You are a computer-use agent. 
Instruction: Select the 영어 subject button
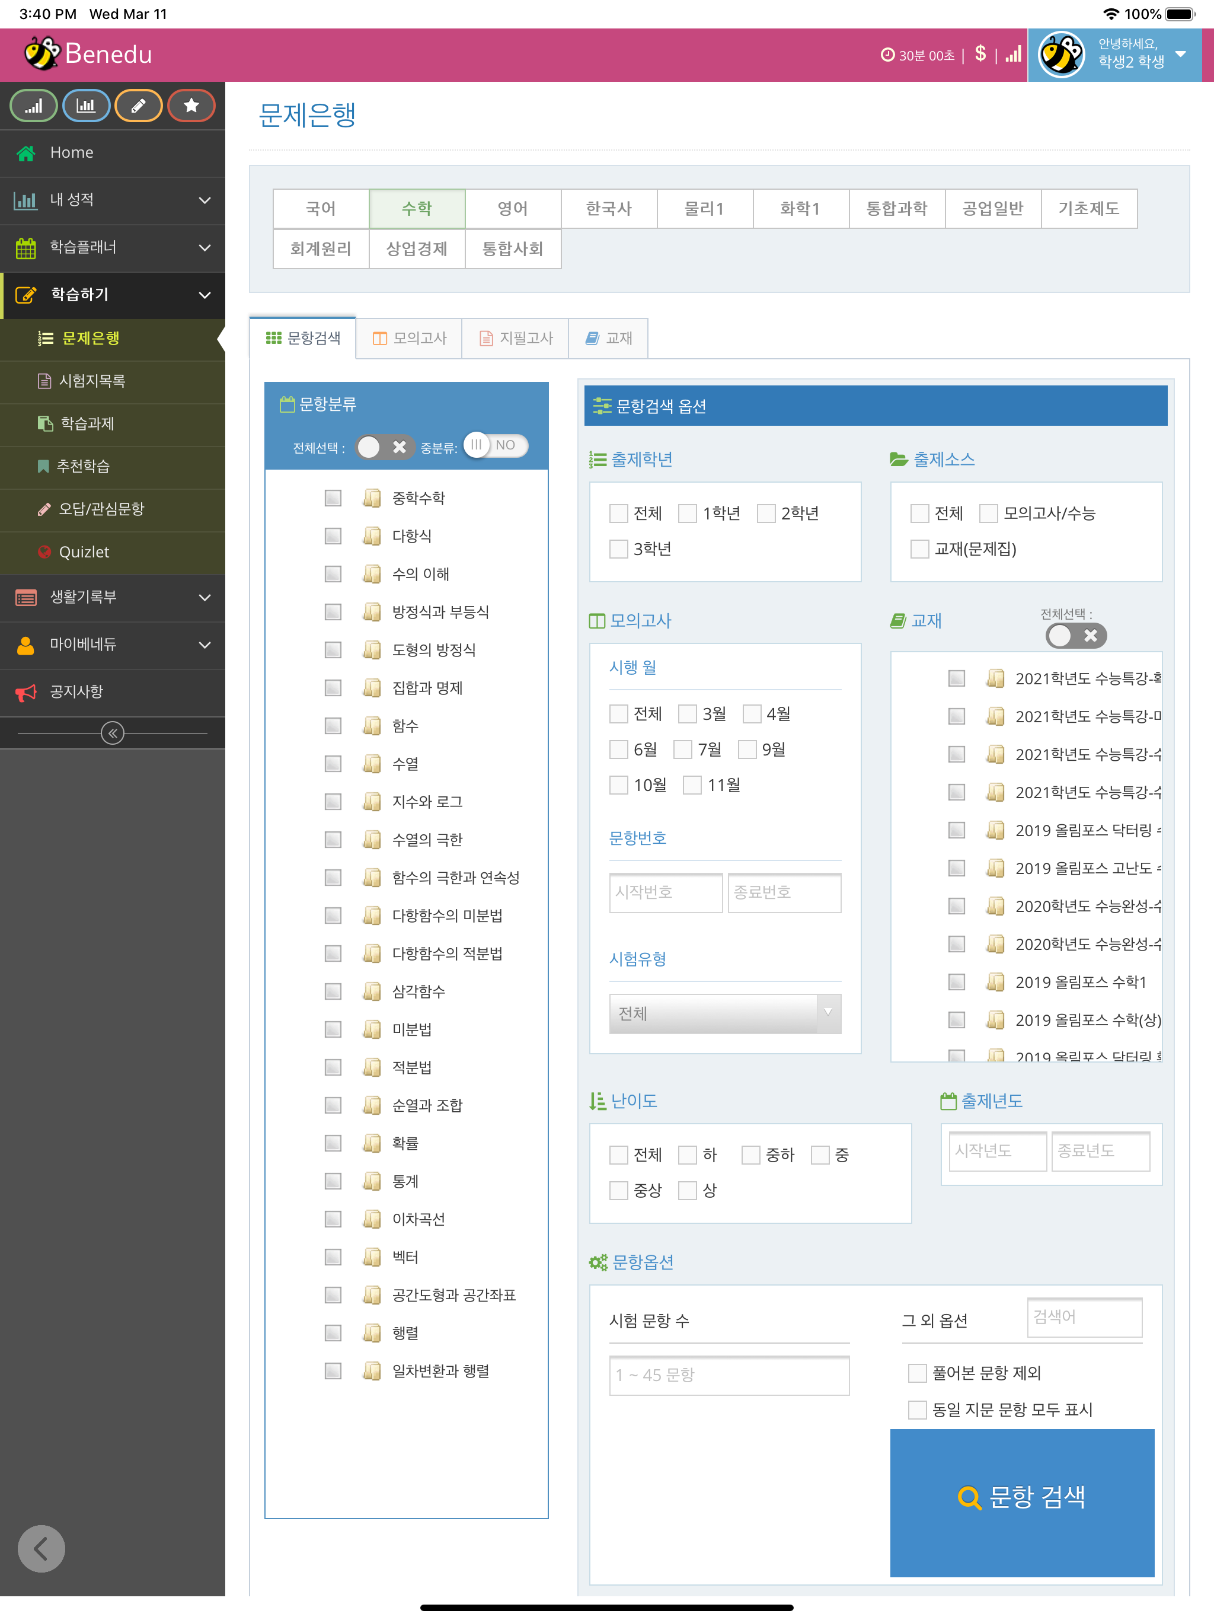513,209
